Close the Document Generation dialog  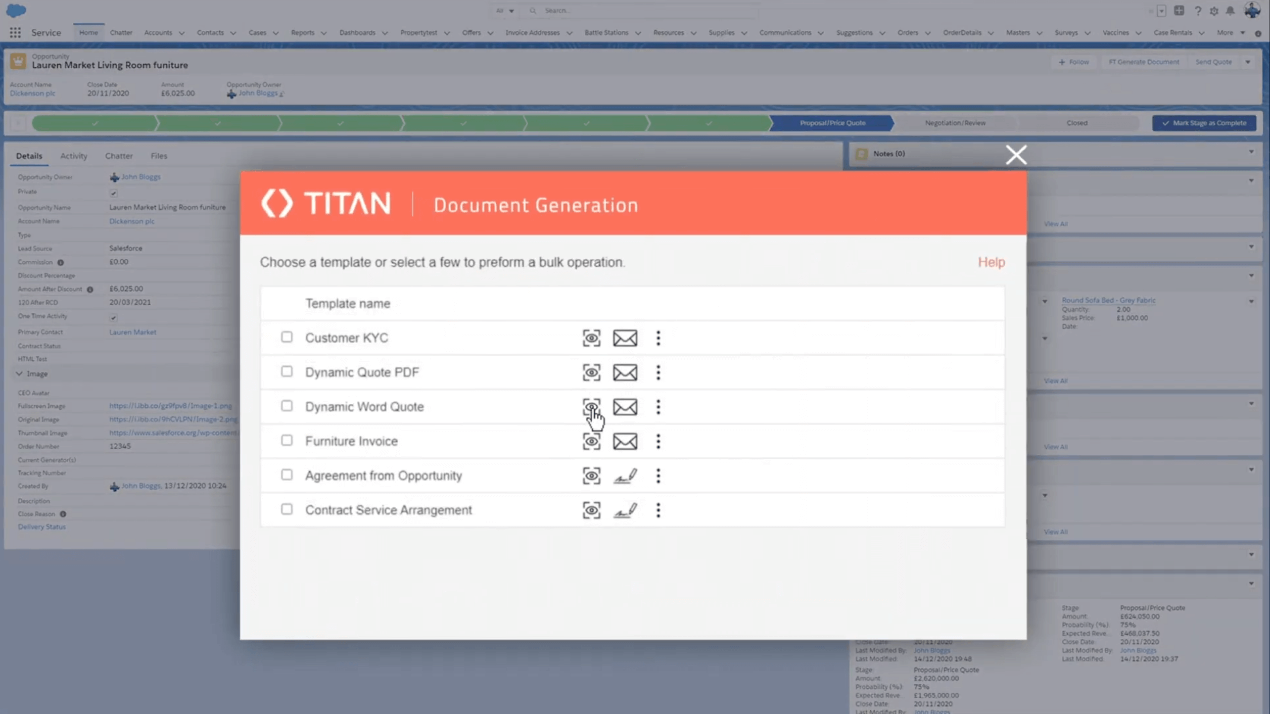click(x=1016, y=155)
